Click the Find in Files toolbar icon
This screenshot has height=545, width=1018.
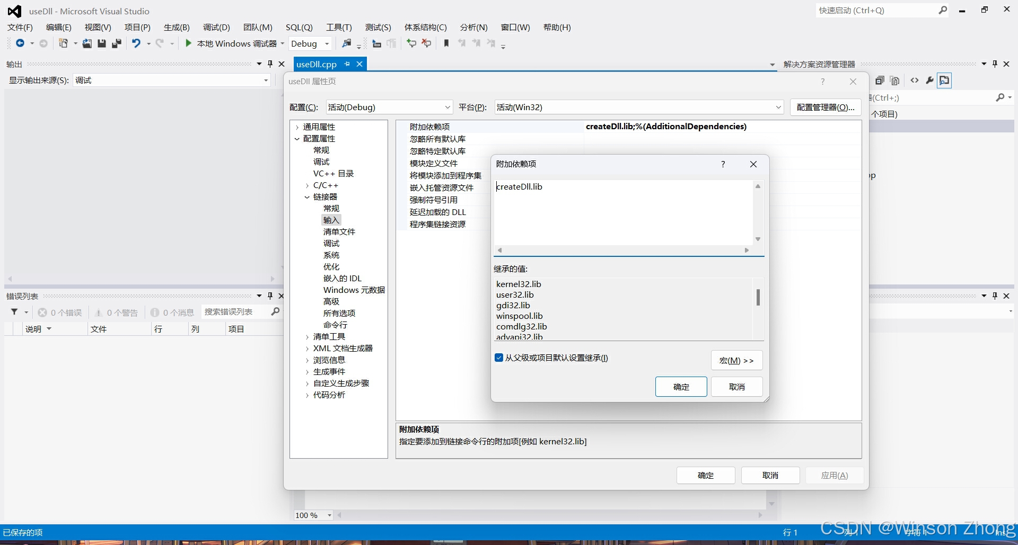346,43
